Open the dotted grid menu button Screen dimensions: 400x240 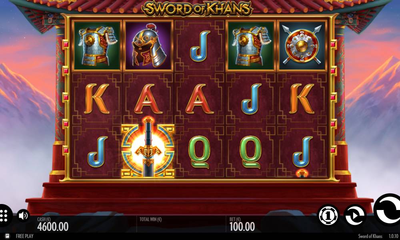(x=4, y=216)
